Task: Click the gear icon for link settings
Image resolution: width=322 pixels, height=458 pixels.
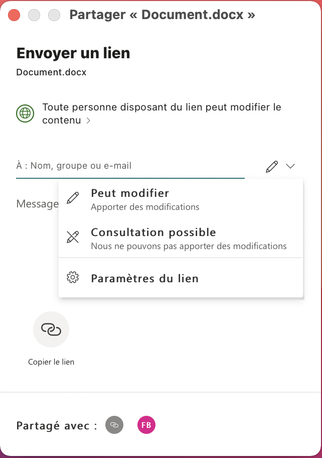Action: pyautogui.click(x=73, y=278)
